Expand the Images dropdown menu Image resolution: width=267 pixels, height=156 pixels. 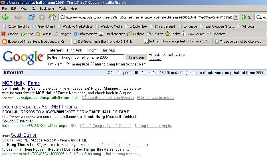click(x=70, y=34)
